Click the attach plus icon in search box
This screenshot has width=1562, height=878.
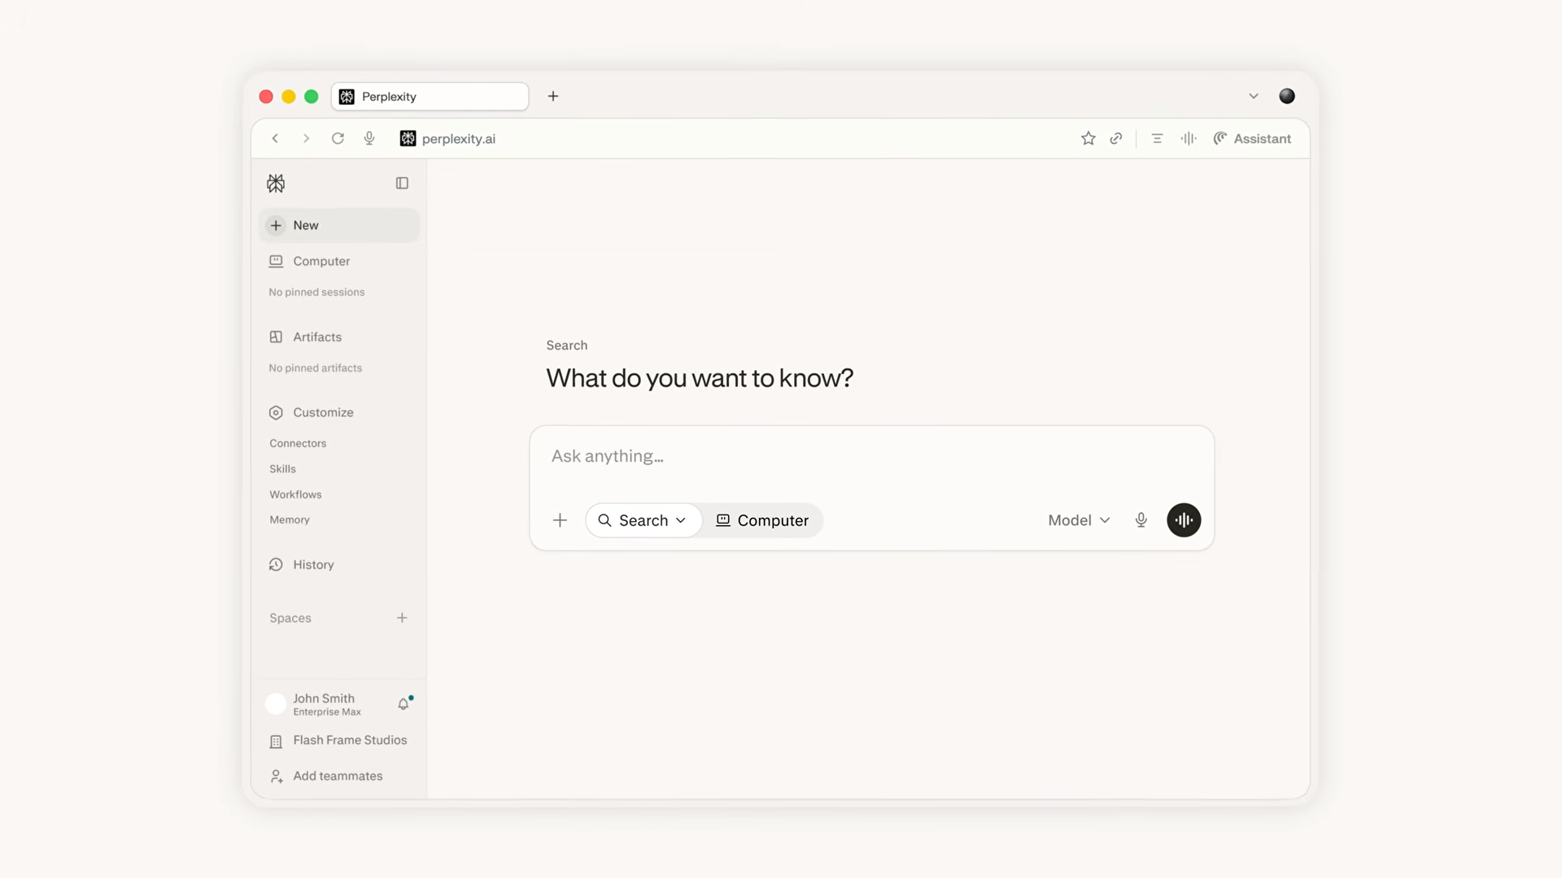(x=560, y=520)
